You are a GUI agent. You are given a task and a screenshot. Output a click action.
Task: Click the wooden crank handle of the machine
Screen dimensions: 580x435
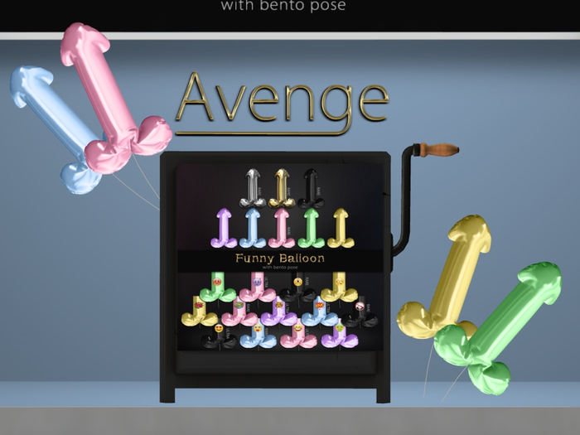click(438, 149)
